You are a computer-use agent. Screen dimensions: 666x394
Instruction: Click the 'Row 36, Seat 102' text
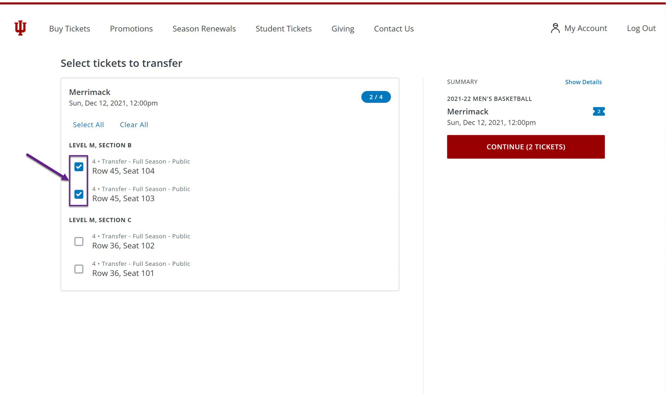[x=123, y=246]
